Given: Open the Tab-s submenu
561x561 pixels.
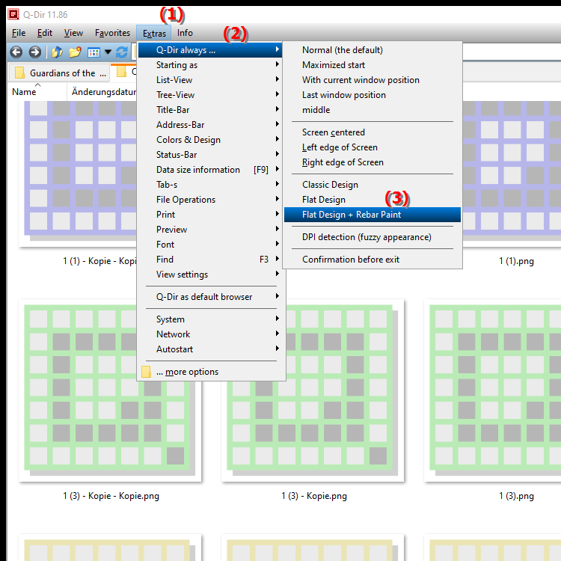Looking at the screenshot, I should [210, 185].
